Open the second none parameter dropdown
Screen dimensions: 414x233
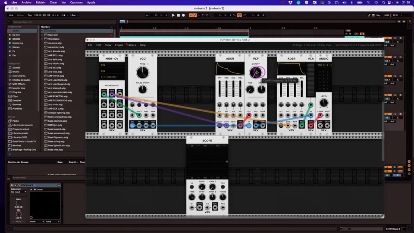[x=52, y=221]
